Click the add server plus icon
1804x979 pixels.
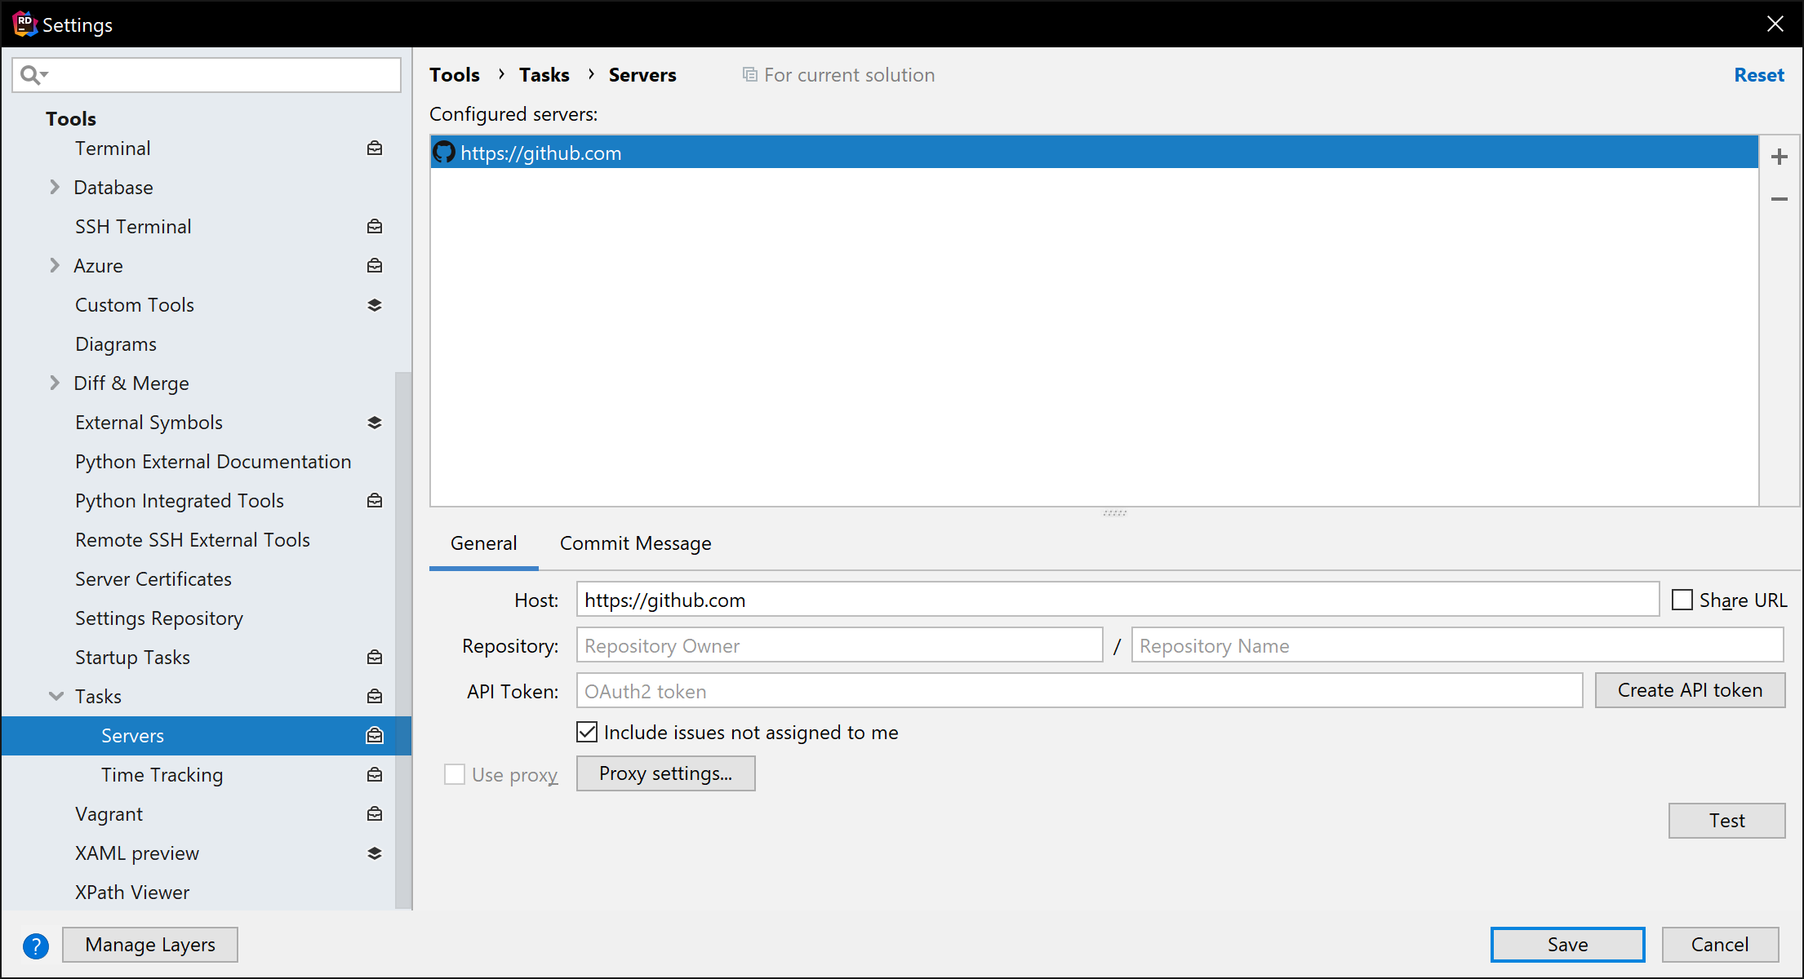(1780, 154)
